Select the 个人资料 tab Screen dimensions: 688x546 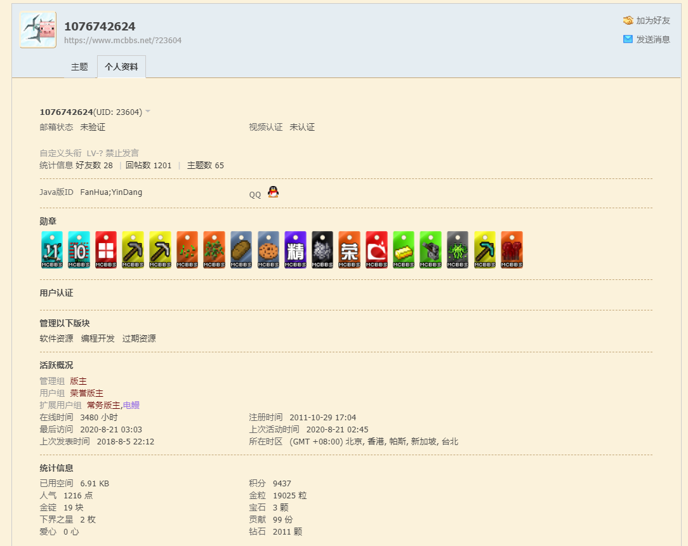pyautogui.click(x=121, y=67)
